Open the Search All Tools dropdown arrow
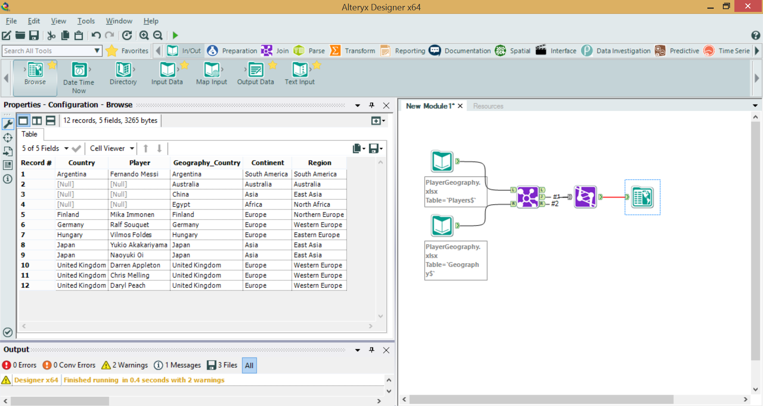763x406 pixels. click(x=97, y=51)
